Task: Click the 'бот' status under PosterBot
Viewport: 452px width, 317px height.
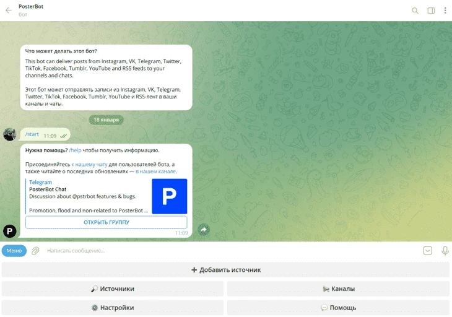Action: click(23, 14)
